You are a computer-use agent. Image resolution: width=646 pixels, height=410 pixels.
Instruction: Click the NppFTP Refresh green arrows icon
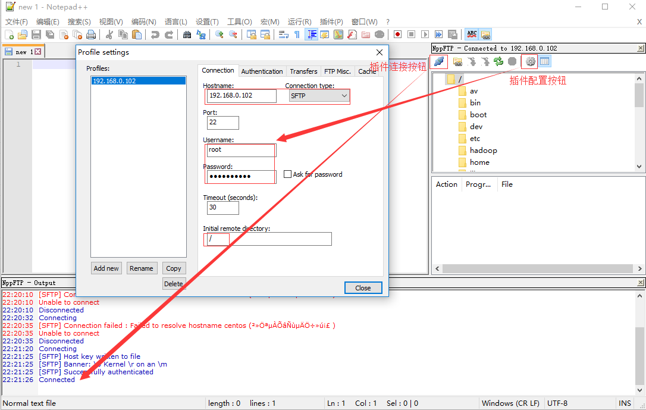click(x=498, y=61)
